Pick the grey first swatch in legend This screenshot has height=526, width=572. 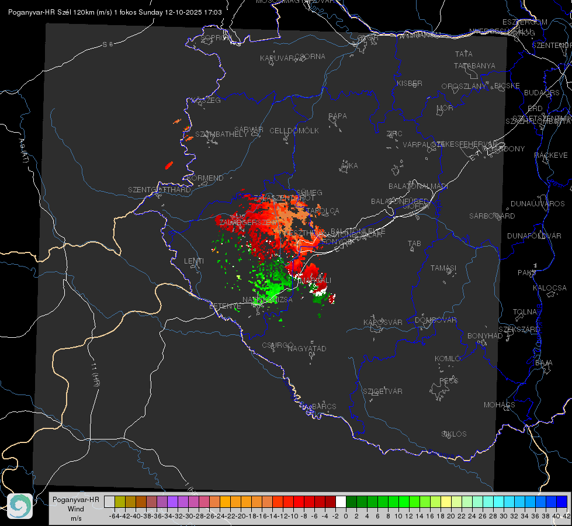click(109, 502)
